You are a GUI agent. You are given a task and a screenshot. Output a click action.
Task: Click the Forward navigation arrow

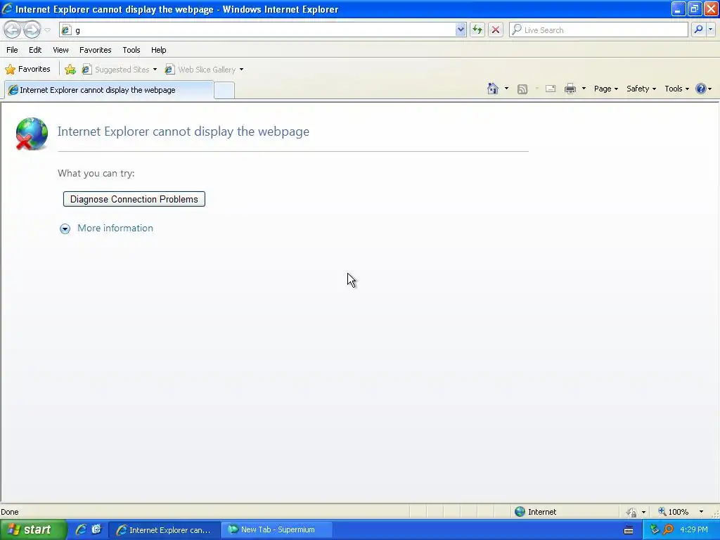tap(32, 30)
